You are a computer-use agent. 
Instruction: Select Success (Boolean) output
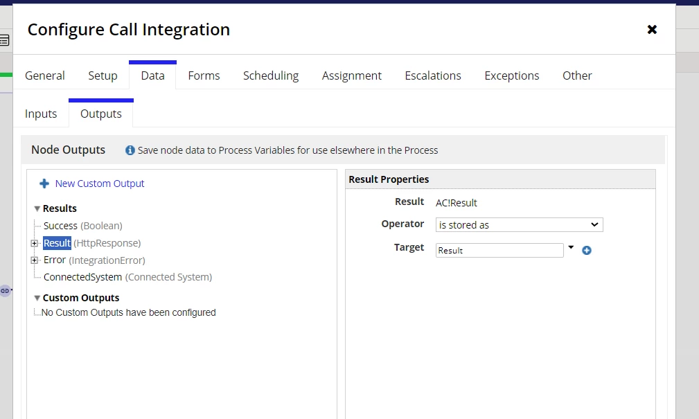point(83,226)
